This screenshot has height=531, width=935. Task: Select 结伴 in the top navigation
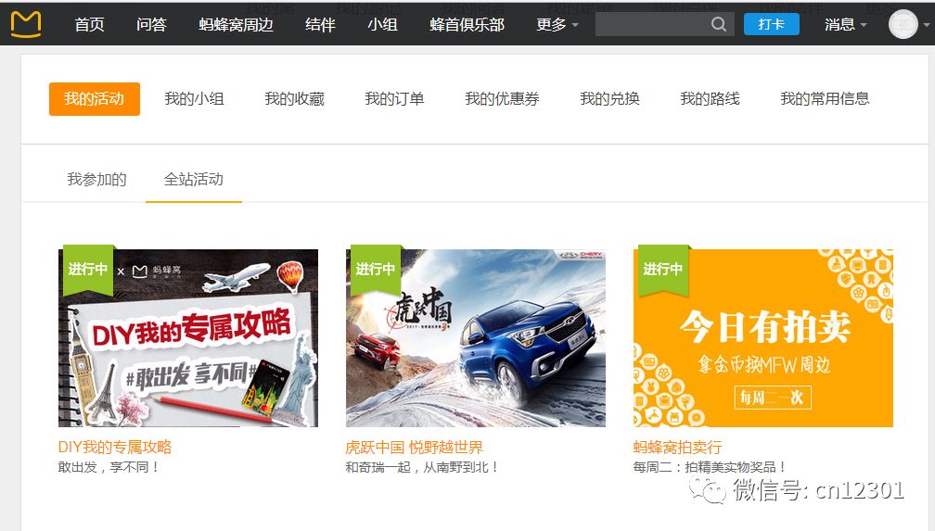320,24
